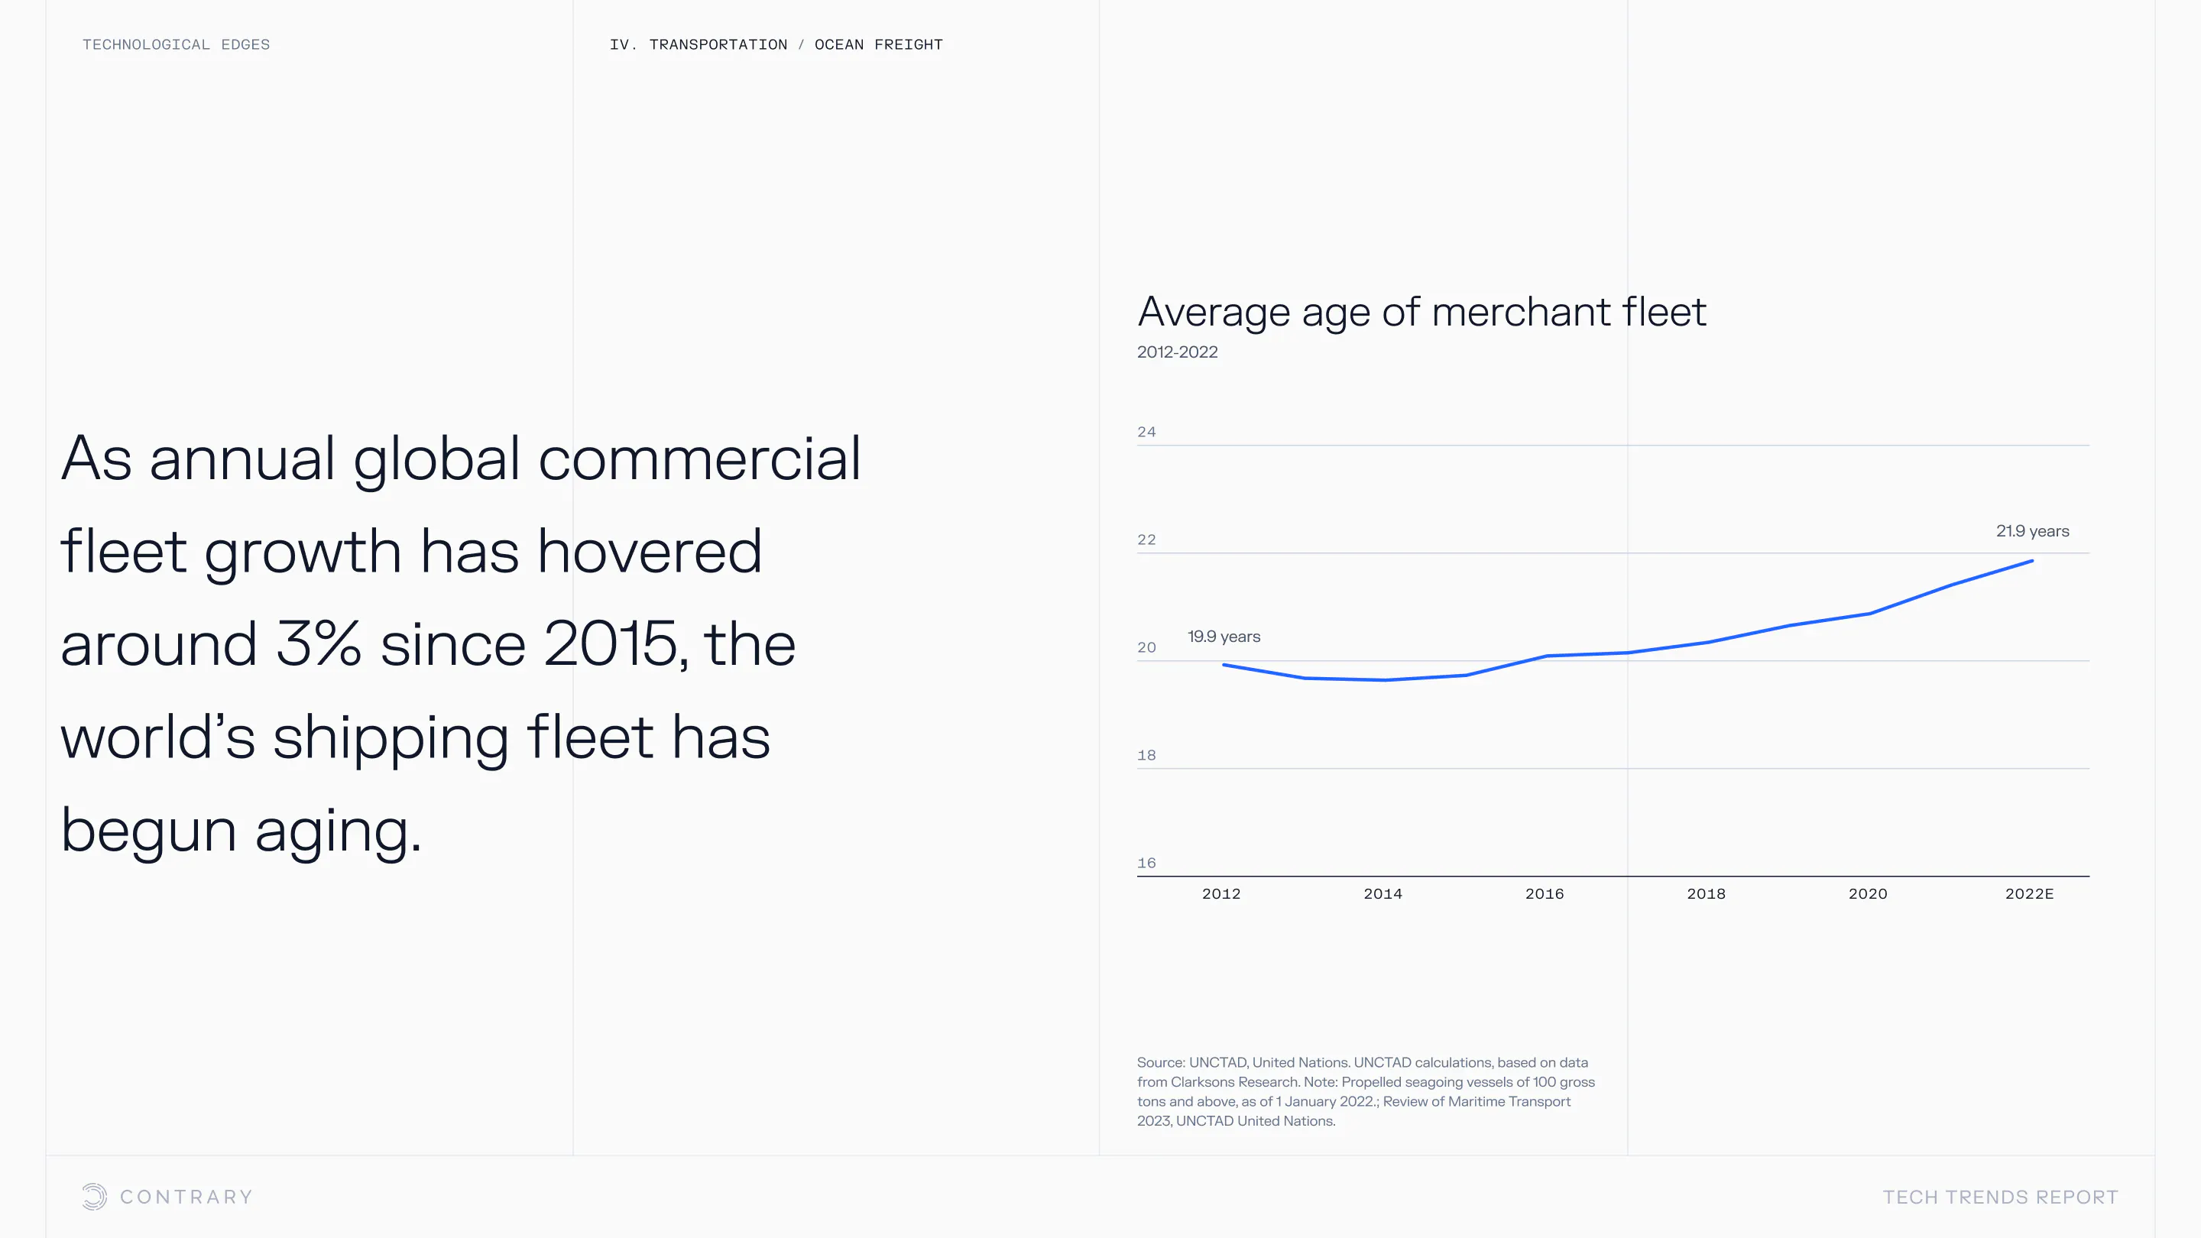The width and height of the screenshot is (2201, 1238).
Task: Click the blue line's 2012 starting point
Action: tap(1224, 665)
